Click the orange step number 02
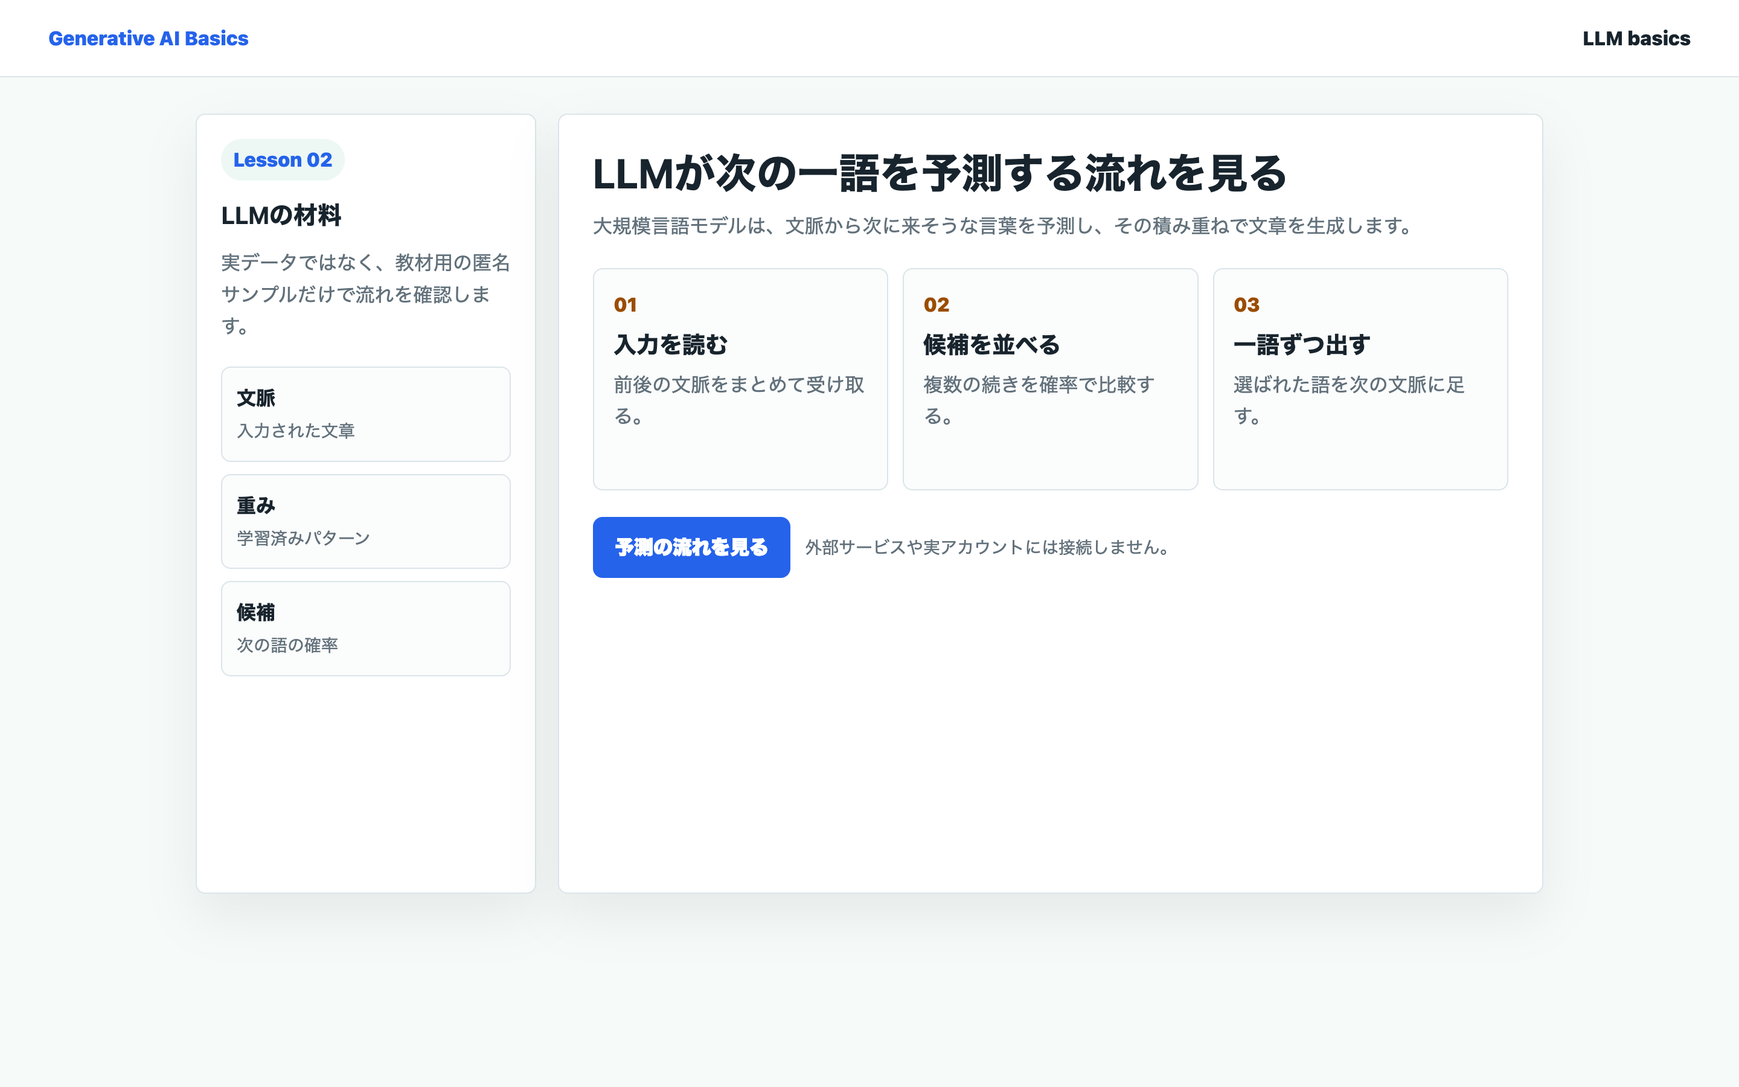The width and height of the screenshot is (1739, 1087). 937,305
